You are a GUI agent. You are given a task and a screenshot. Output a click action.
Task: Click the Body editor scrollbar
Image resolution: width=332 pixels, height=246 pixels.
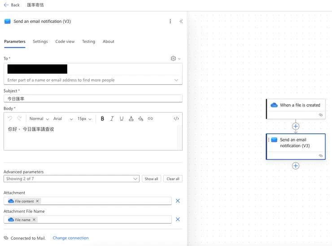(x=179, y=137)
